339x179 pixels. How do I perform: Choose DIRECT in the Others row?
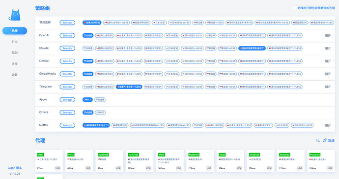100,112
